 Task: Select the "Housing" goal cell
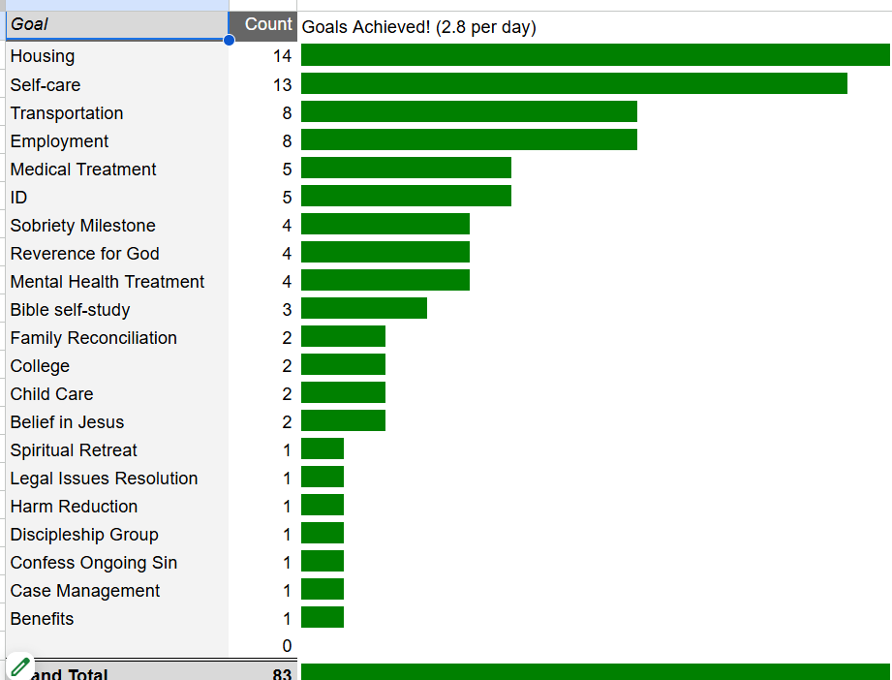coord(117,56)
